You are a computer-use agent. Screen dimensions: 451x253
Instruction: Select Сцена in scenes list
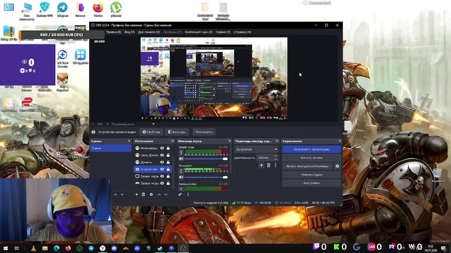[x=111, y=148]
